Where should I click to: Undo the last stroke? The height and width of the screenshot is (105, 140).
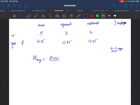[114, 6]
